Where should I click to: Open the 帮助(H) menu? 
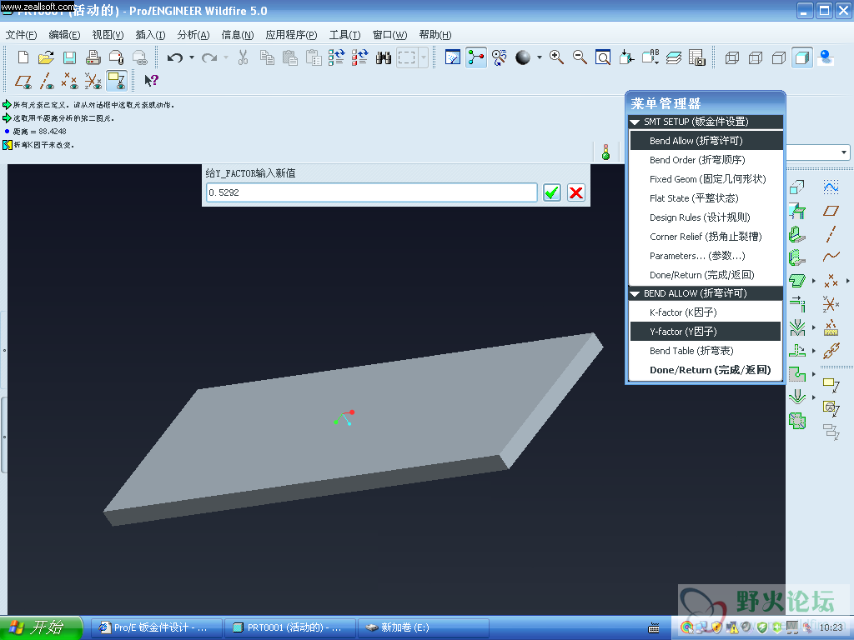(x=435, y=35)
